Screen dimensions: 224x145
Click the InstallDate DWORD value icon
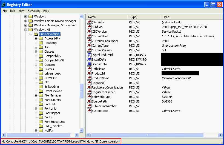(89, 59)
